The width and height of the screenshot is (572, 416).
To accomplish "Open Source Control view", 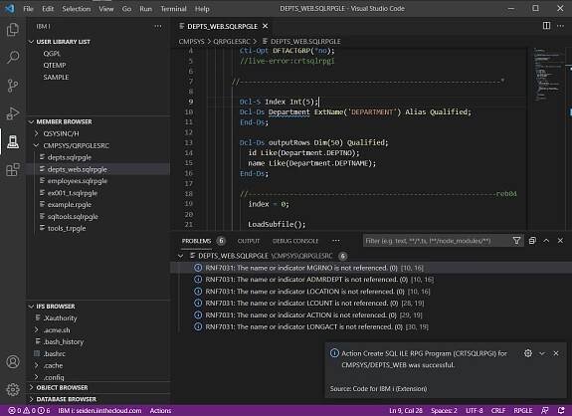I will 13,86.
